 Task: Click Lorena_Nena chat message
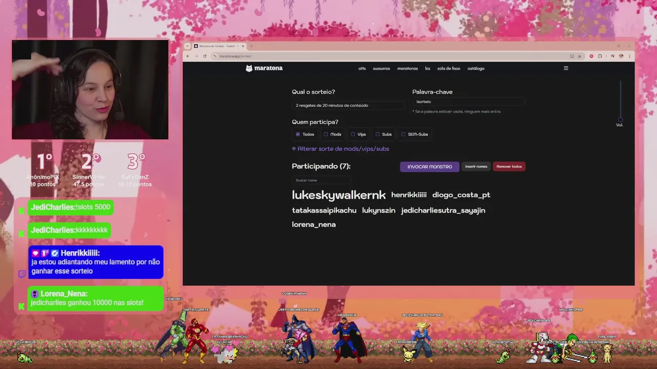click(x=95, y=298)
